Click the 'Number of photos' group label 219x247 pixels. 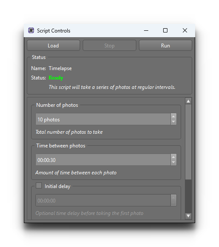point(57,105)
